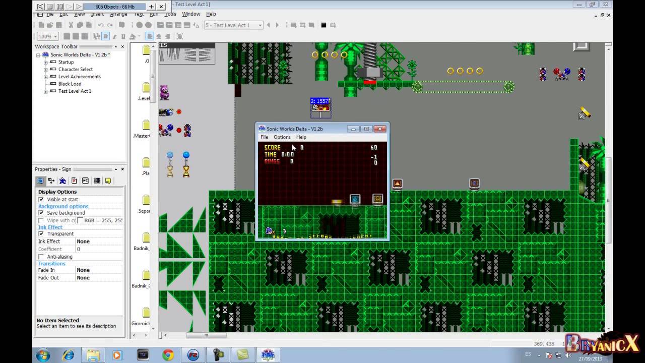Close the Workspace Toolbar panel
This screenshot has height=363, width=645.
pos(122,46)
